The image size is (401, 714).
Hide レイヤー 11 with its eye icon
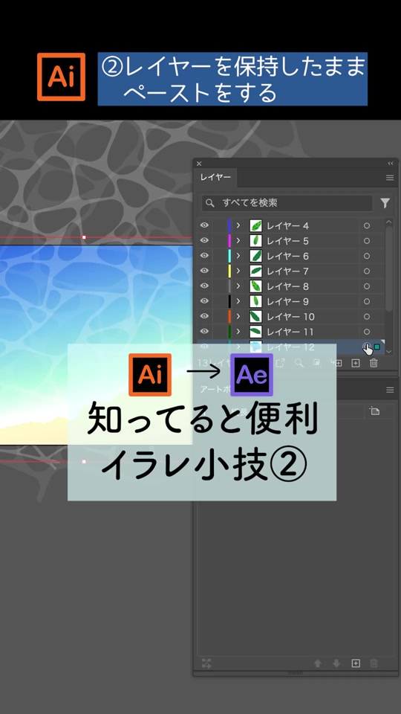tap(205, 332)
